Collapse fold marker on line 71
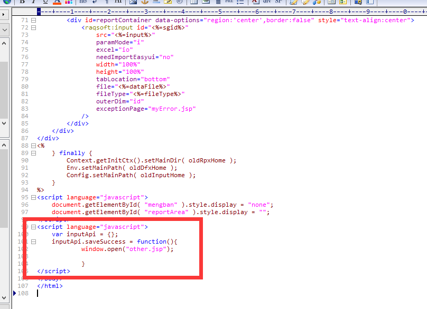Screen dimensions: 427x309 pyautogui.click(x=33, y=20)
